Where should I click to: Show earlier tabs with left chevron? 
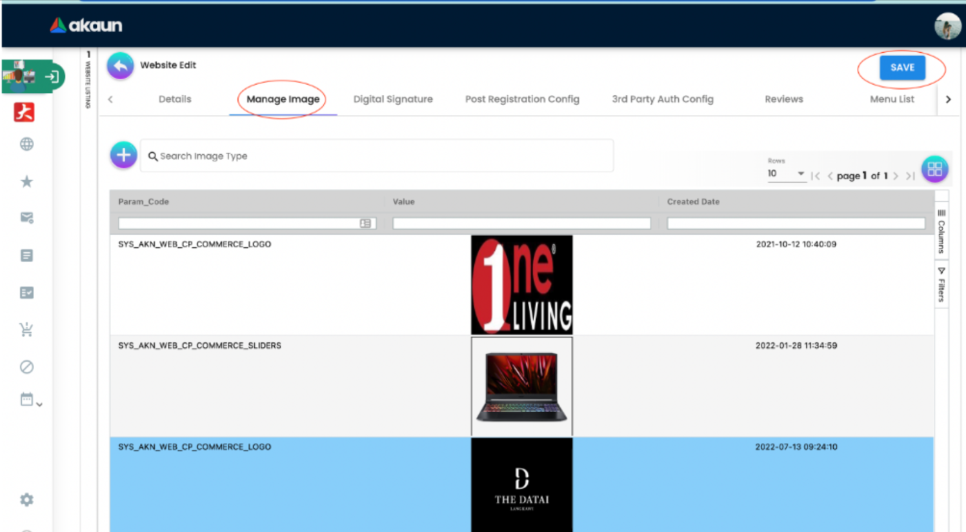click(x=110, y=99)
